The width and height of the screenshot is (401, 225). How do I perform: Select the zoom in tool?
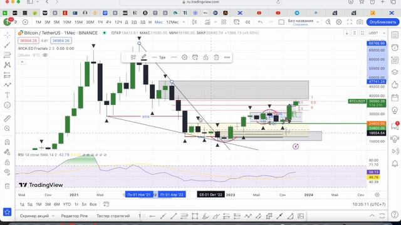point(7,129)
